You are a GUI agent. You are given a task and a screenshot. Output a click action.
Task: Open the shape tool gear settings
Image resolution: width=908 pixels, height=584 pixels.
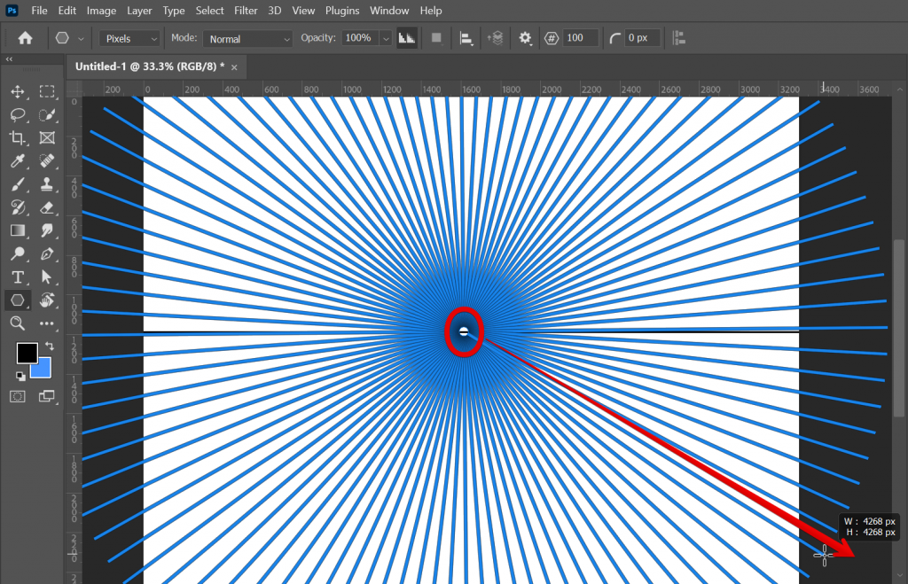[524, 38]
